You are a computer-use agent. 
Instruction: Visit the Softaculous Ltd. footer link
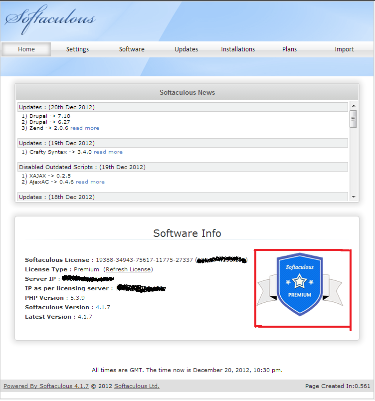137,386
